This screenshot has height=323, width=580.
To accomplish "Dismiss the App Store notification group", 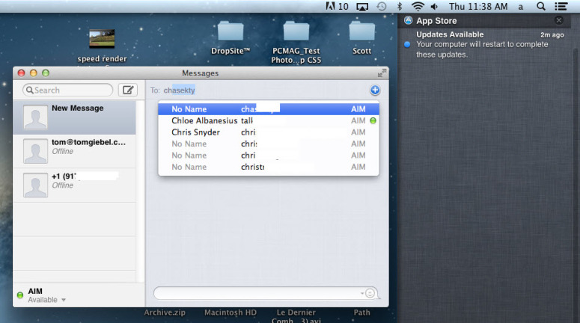I will pos(559,20).
